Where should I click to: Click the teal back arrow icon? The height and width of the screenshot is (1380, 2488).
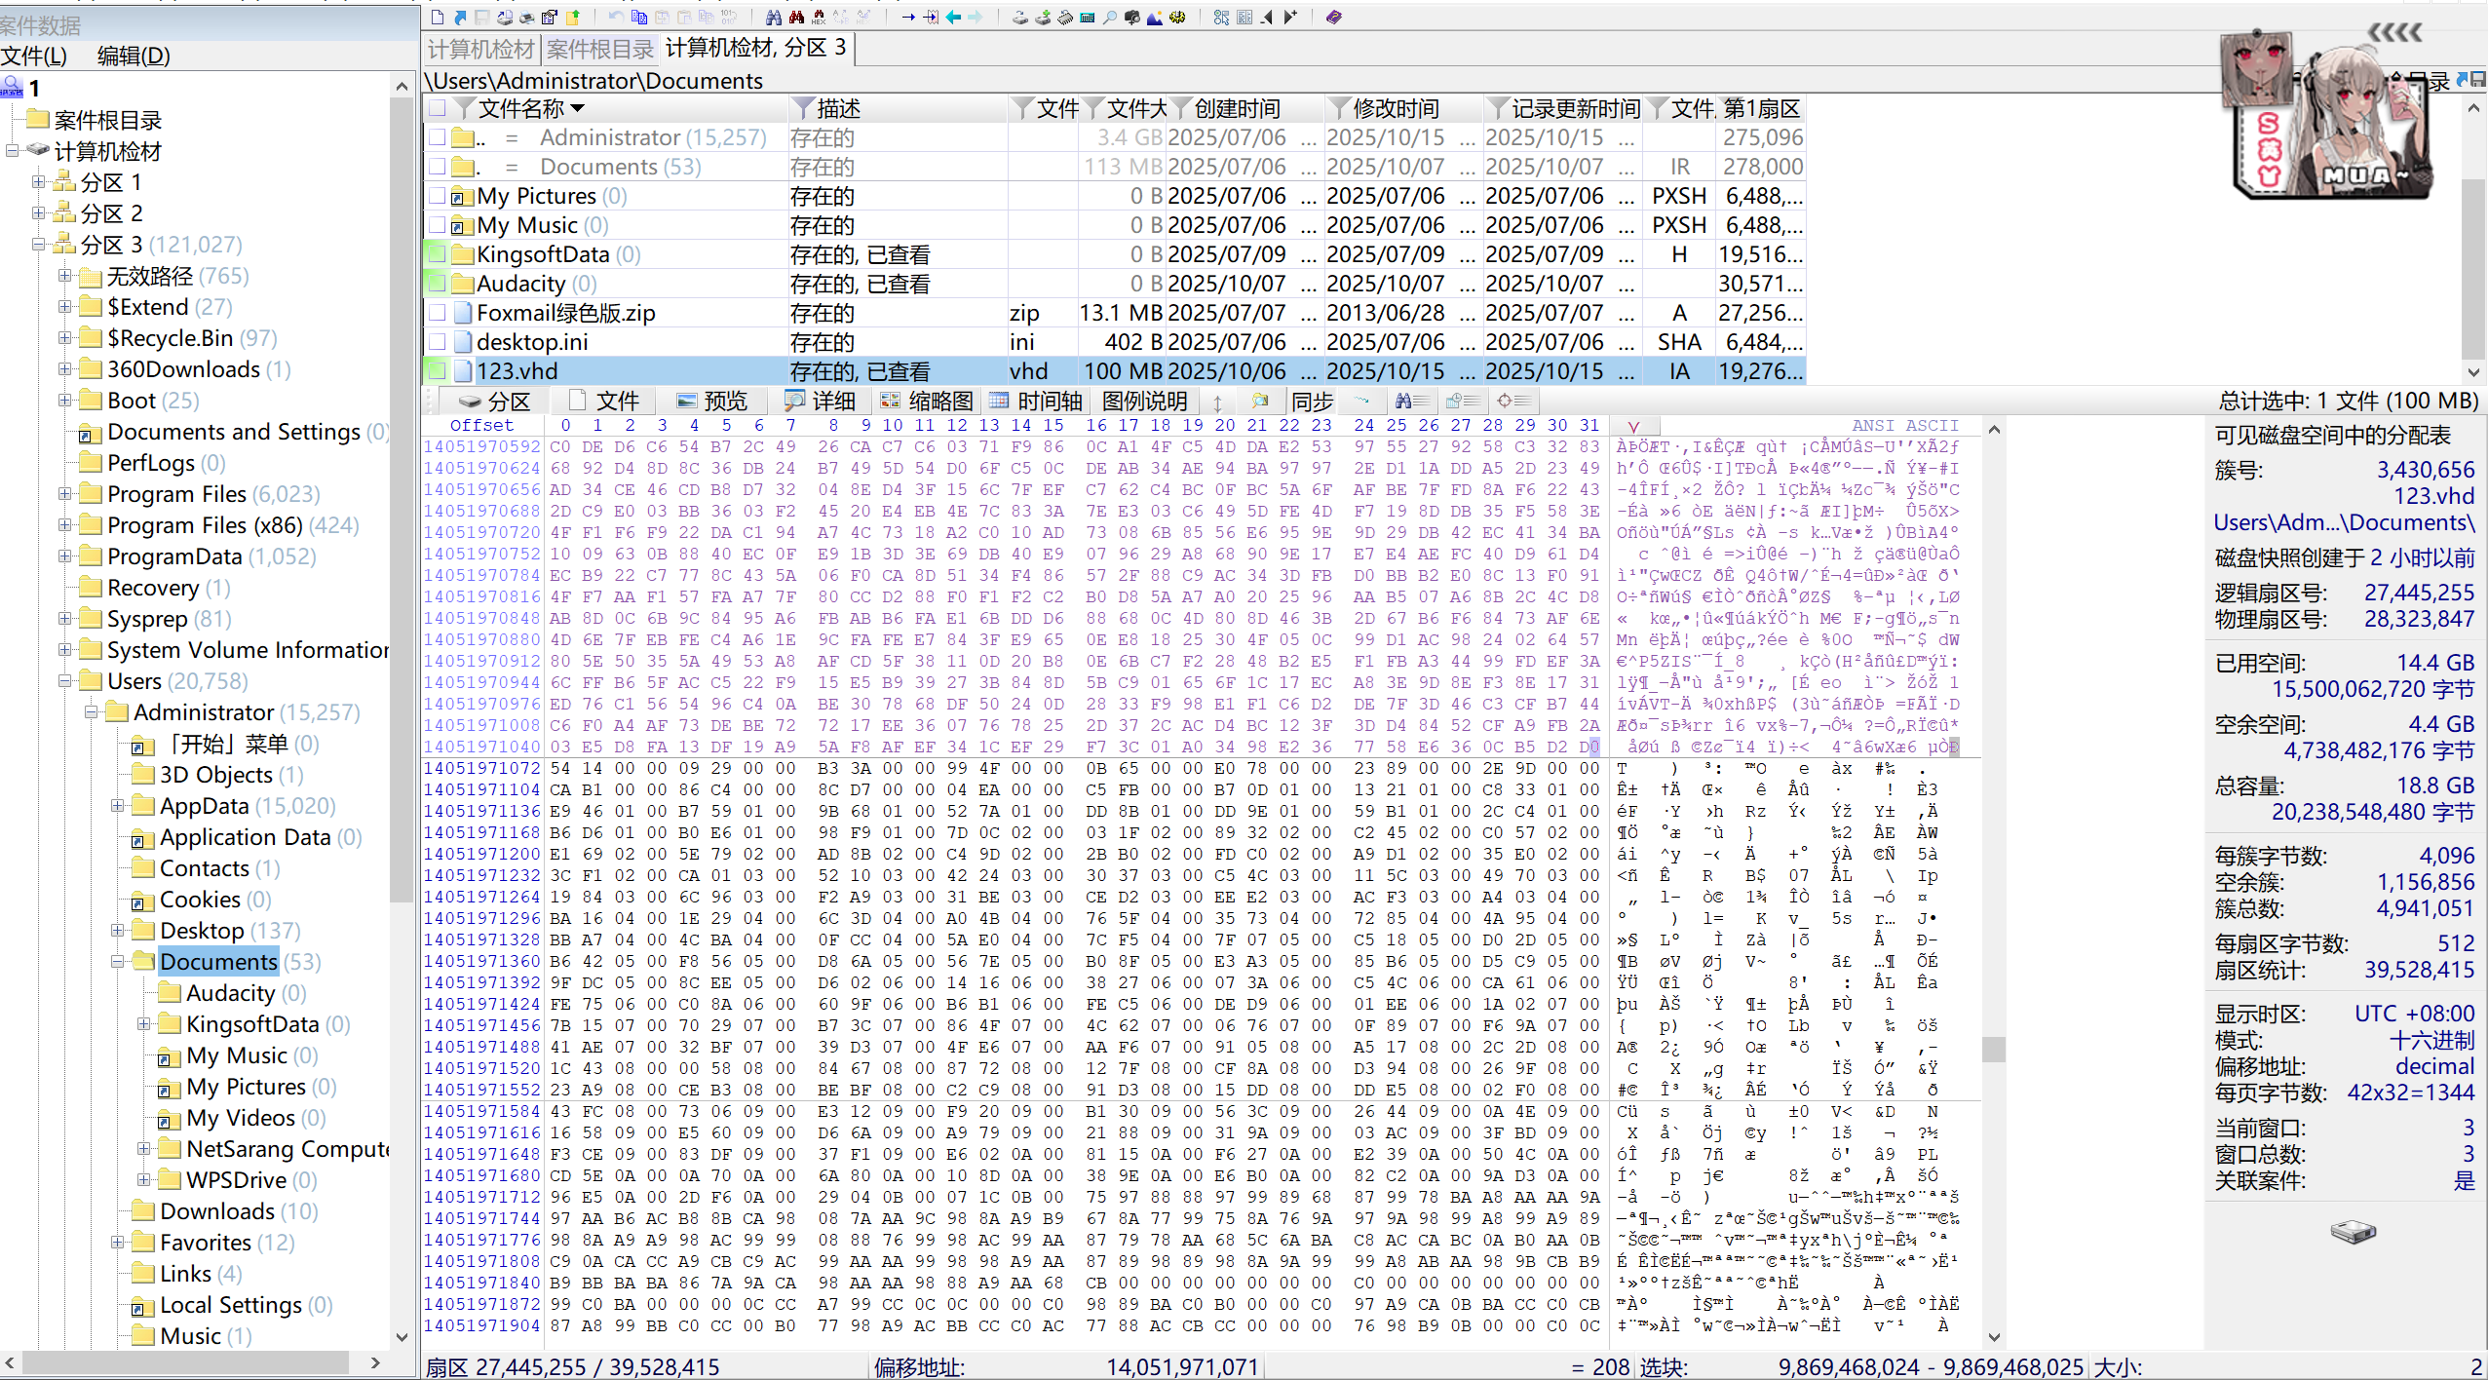point(953,18)
